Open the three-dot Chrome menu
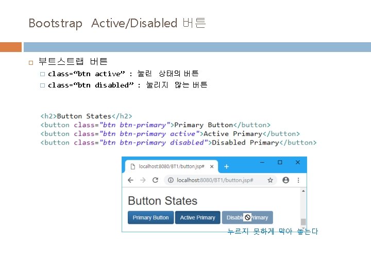This screenshot has width=371, height=278. click(x=298, y=180)
